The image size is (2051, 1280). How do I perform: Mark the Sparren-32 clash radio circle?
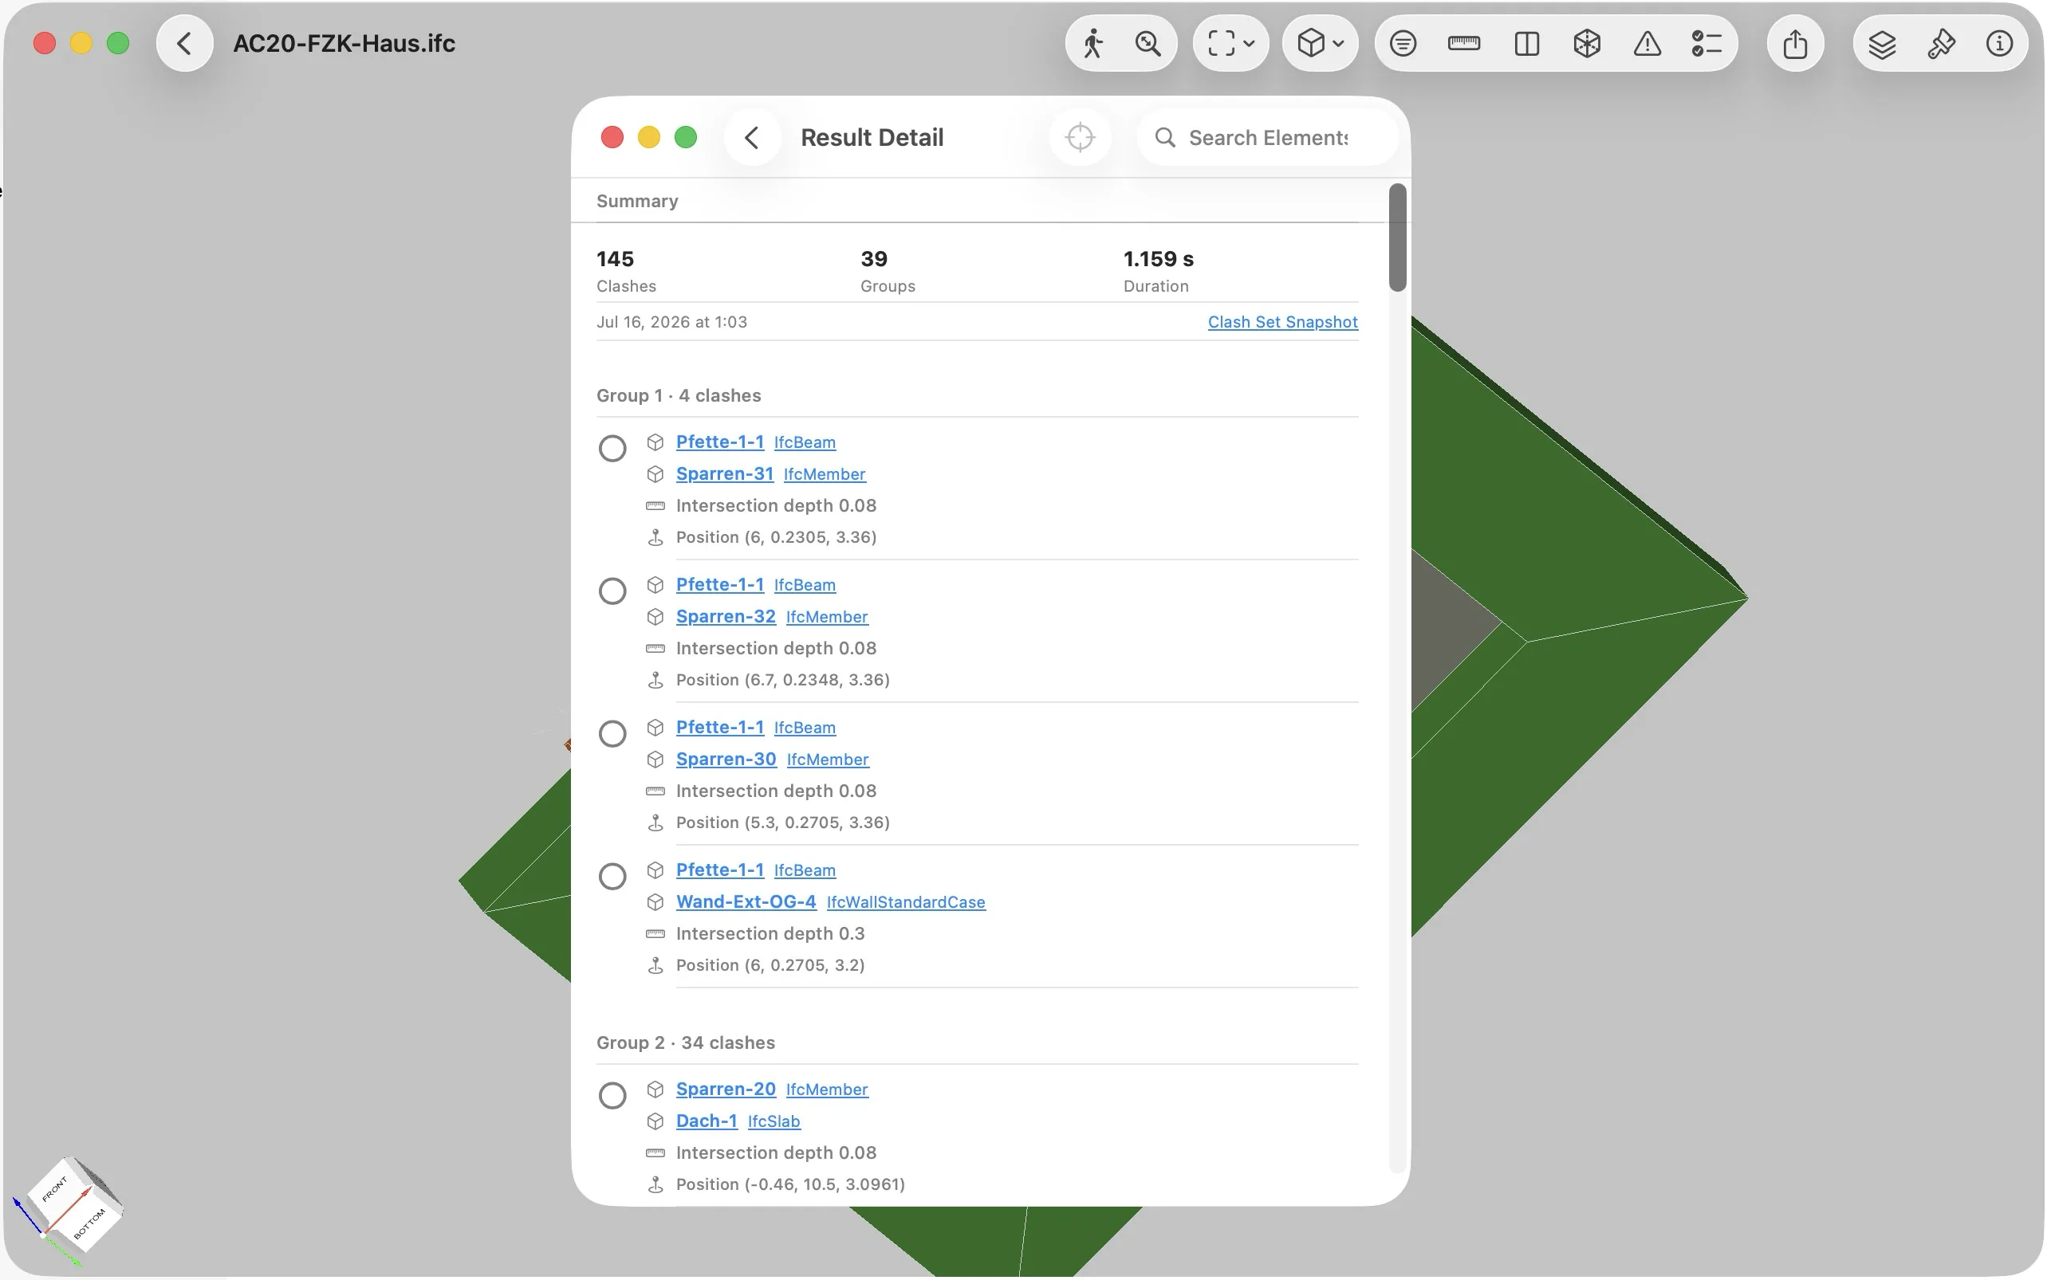(612, 591)
